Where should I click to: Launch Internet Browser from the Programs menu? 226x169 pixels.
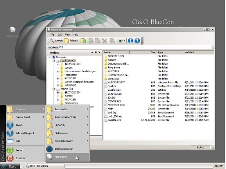(x=67, y=149)
